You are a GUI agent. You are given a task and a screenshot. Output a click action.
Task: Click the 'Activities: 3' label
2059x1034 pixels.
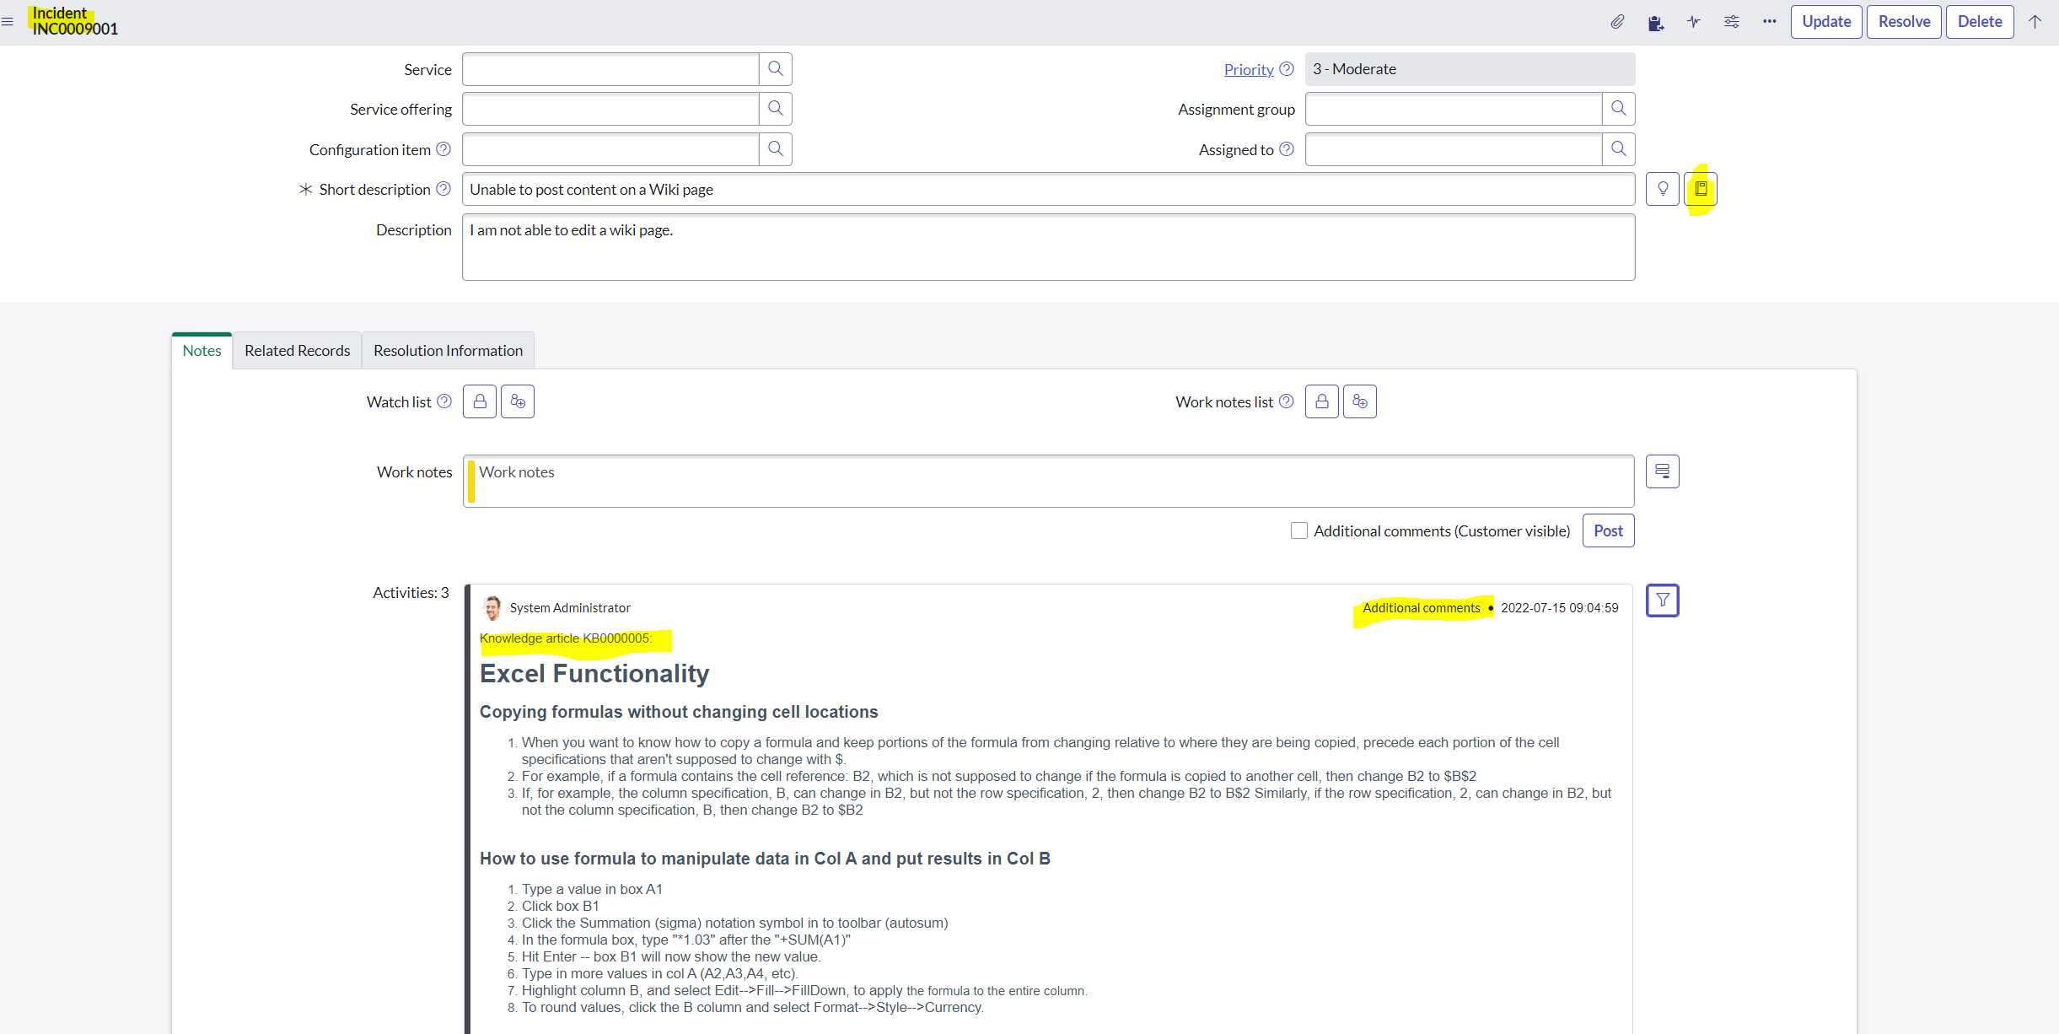(411, 593)
